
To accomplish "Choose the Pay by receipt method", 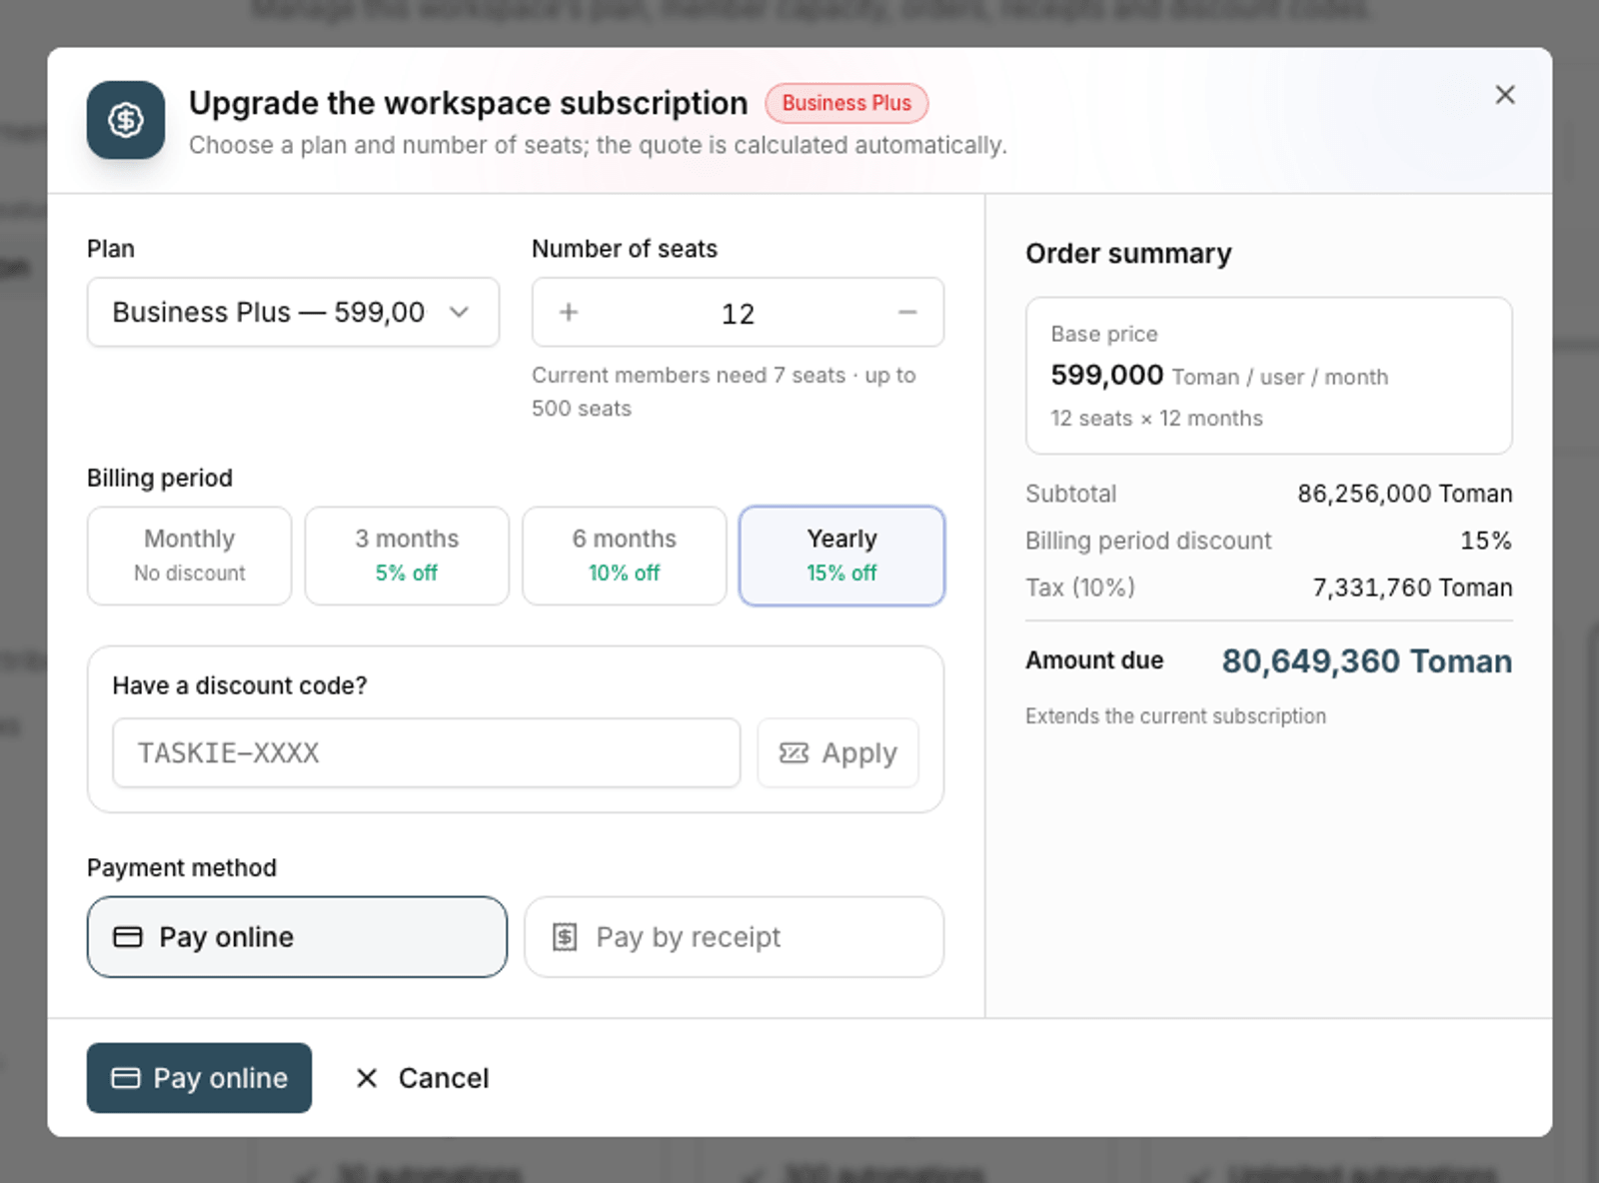I will click(x=735, y=937).
